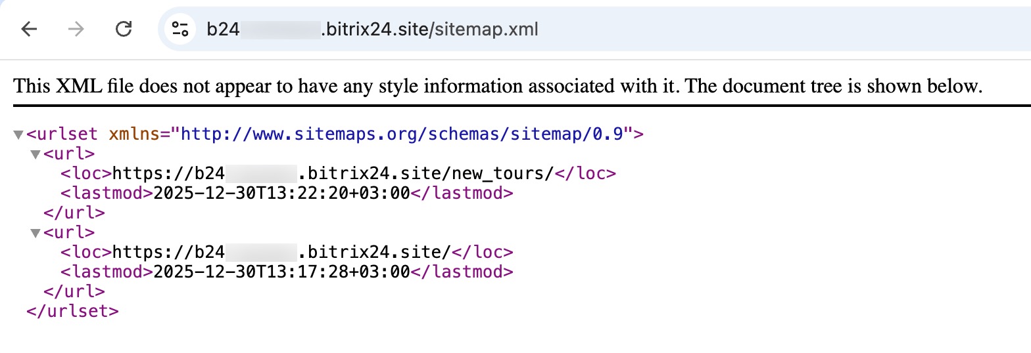Click the browser Back arrow button
Screen dimensions: 1031x353
coord(29,30)
